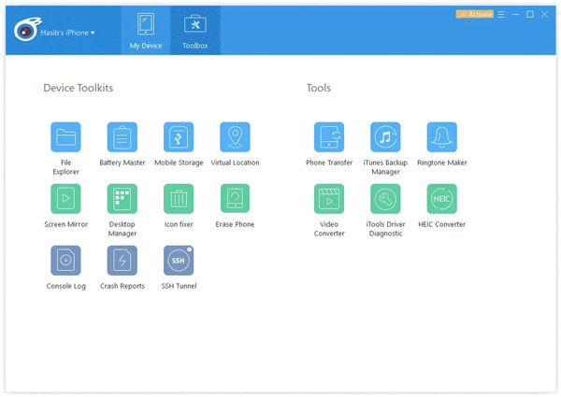
Task: Open the hamburger menu in title bar
Action: tap(501, 14)
